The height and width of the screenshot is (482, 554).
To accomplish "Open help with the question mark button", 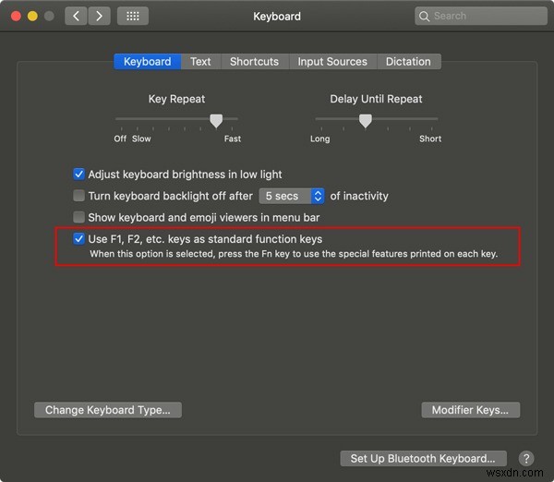I will (x=526, y=458).
